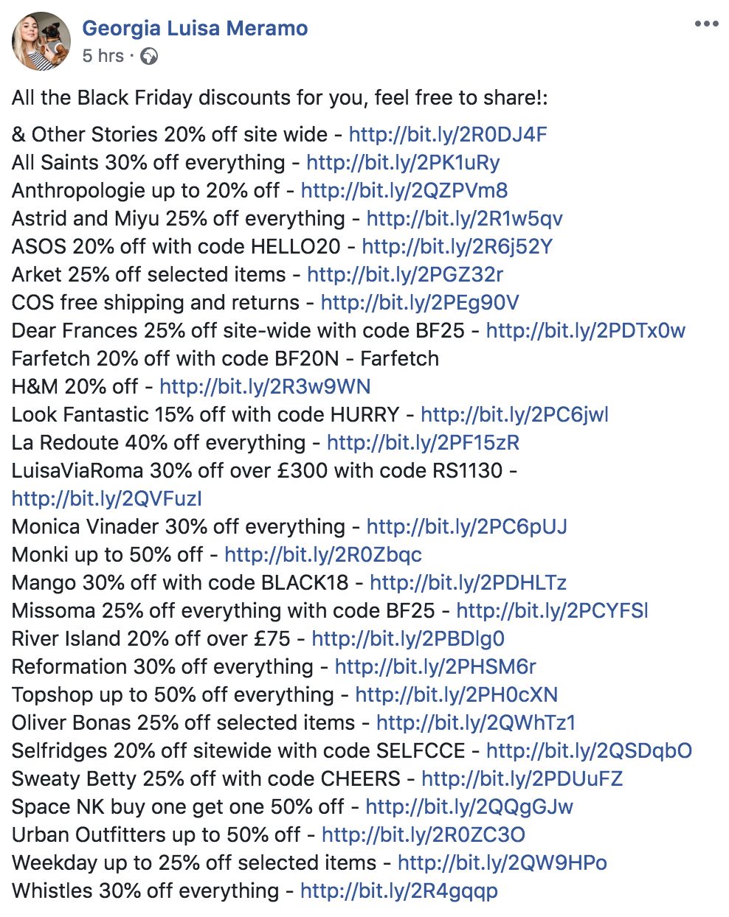Open the Whistles 30% off link
This screenshot has width=729, height=917.
[x=399, y=891]
